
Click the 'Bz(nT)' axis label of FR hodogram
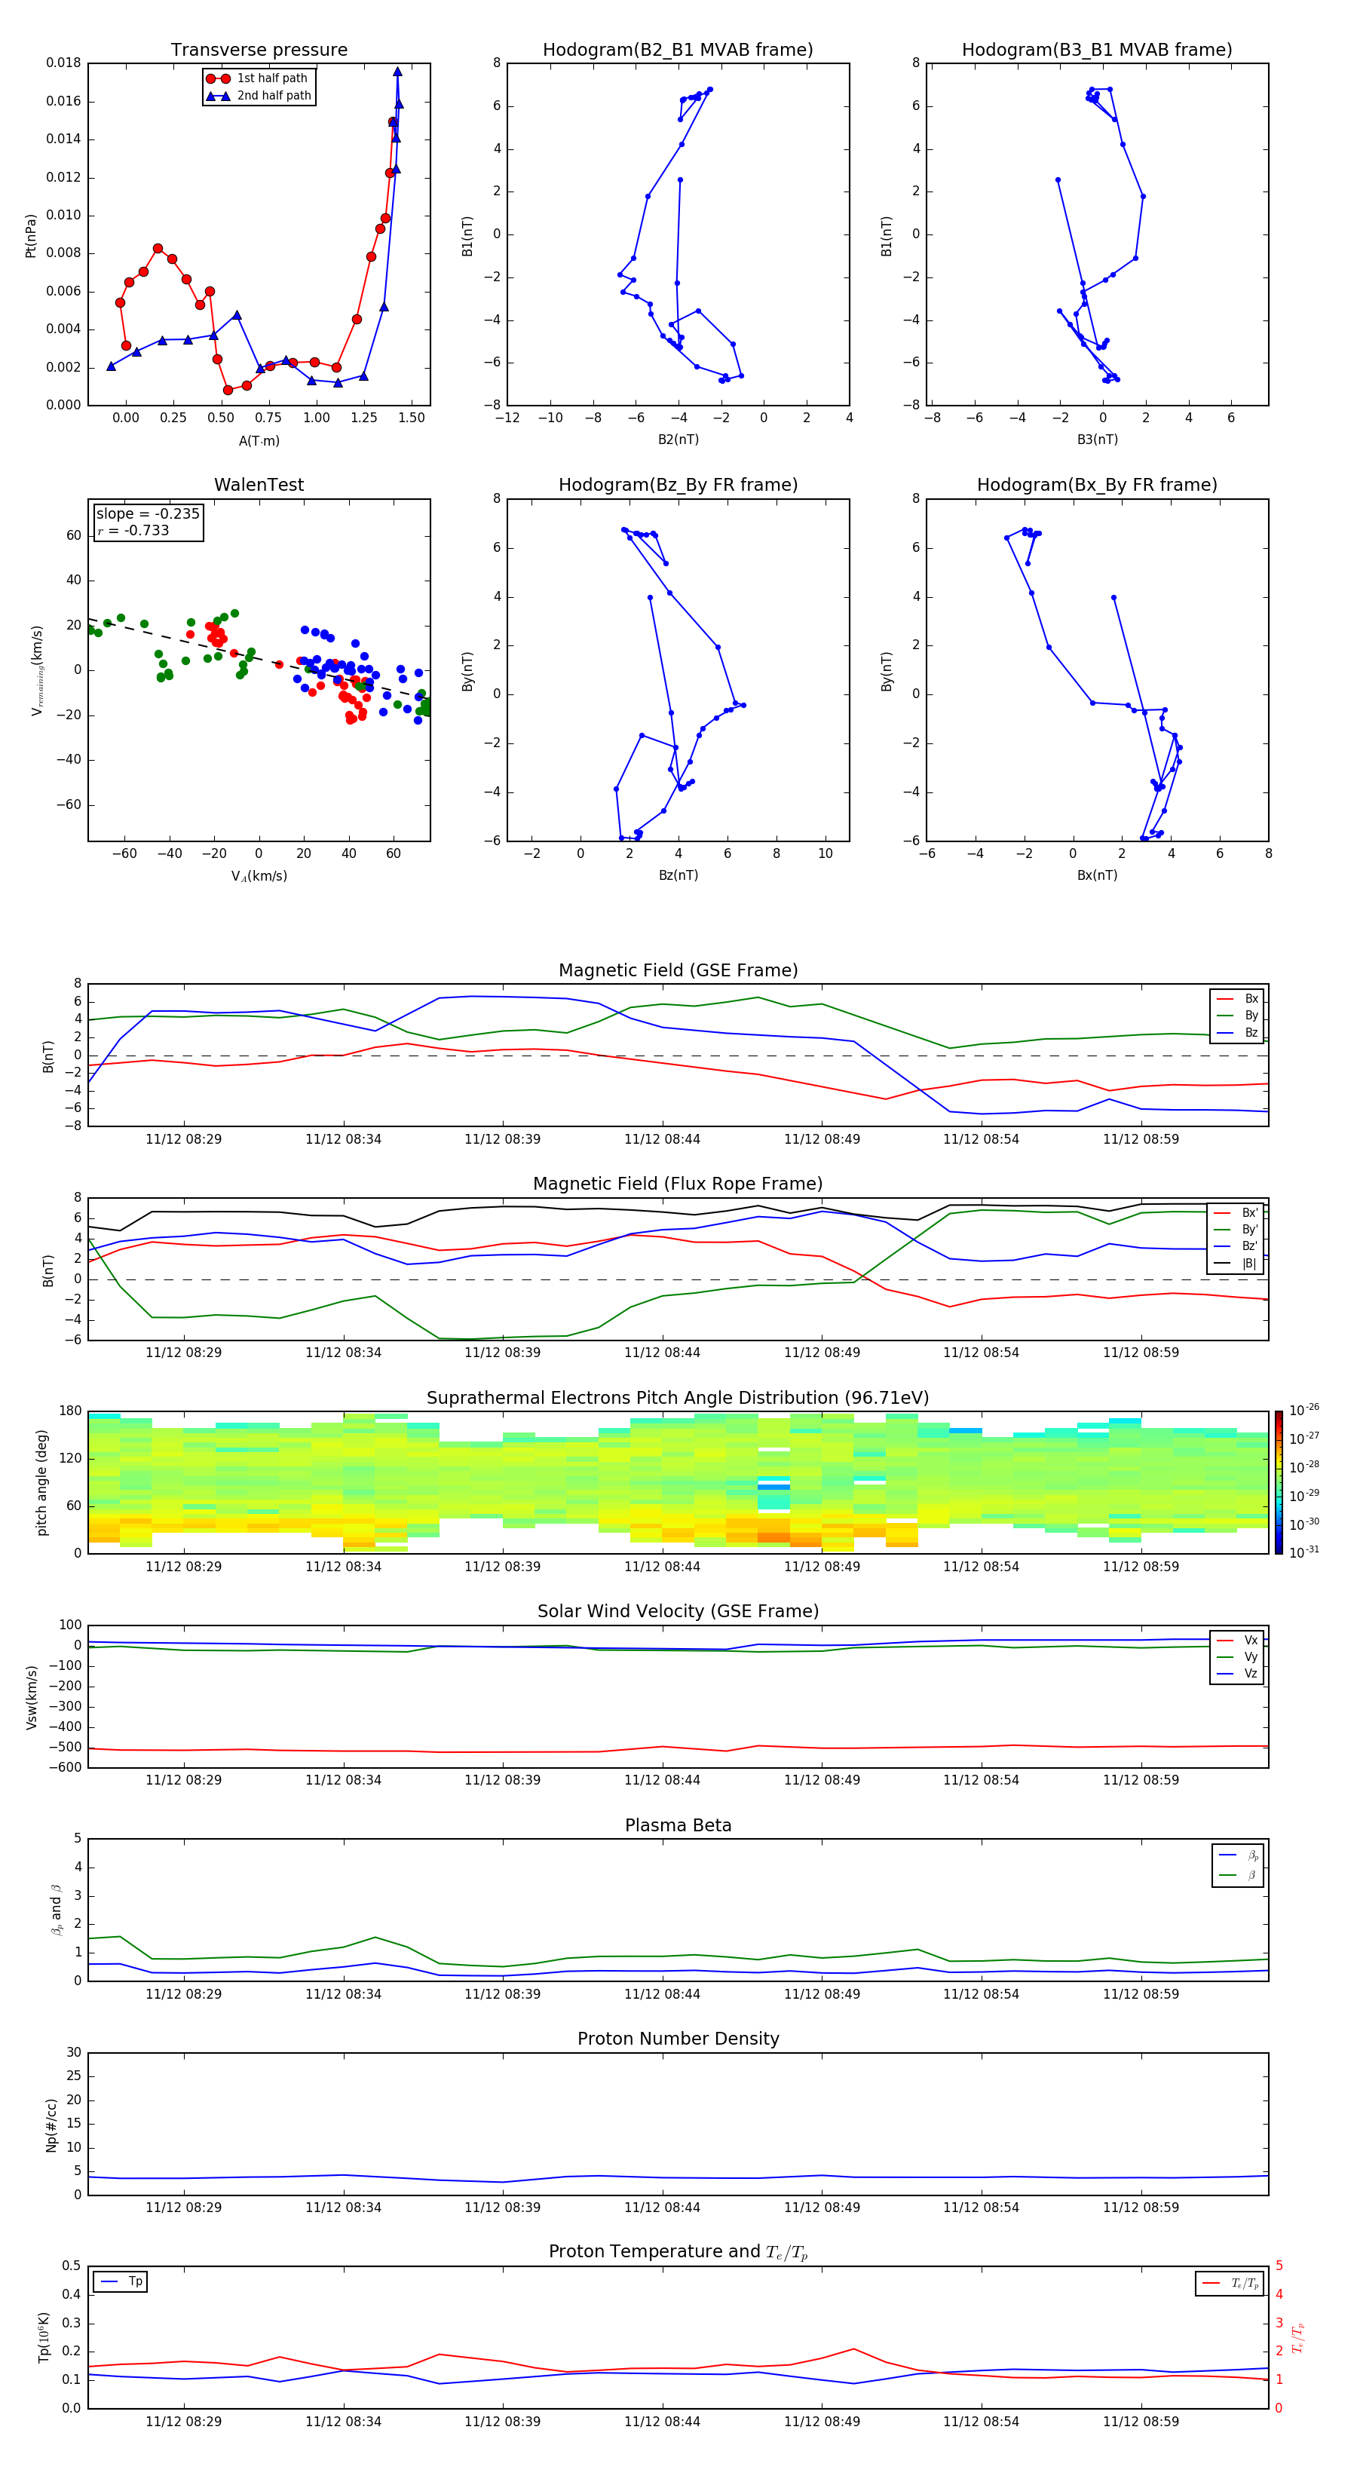click(x=678, y=875)
